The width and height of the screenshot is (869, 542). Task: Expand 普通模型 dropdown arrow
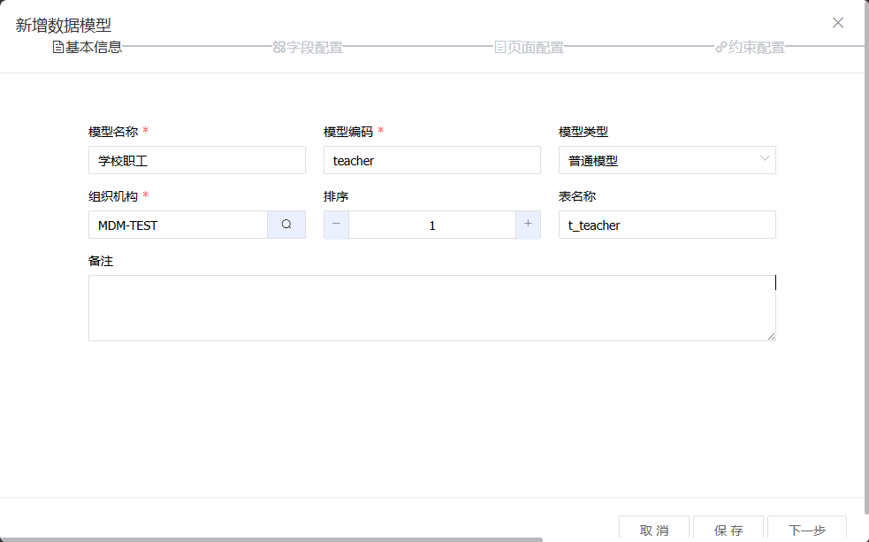[764, 160]
